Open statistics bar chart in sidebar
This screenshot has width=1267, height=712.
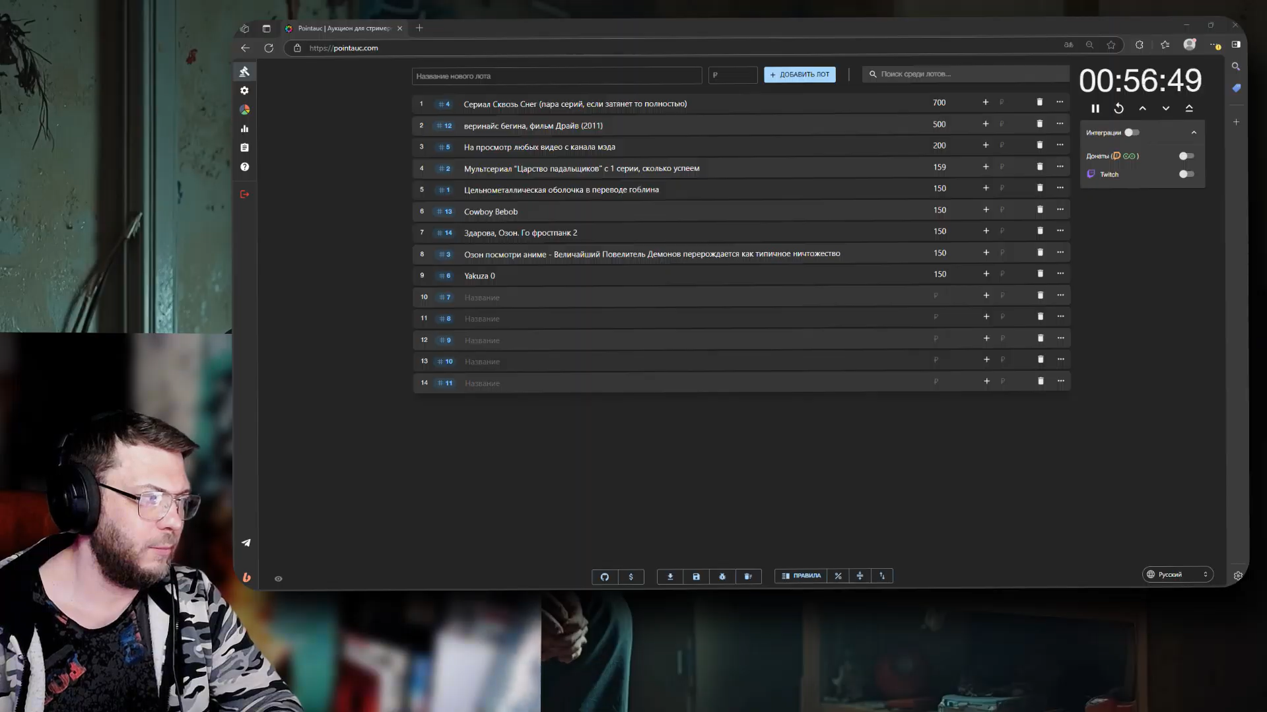(244, 129)
